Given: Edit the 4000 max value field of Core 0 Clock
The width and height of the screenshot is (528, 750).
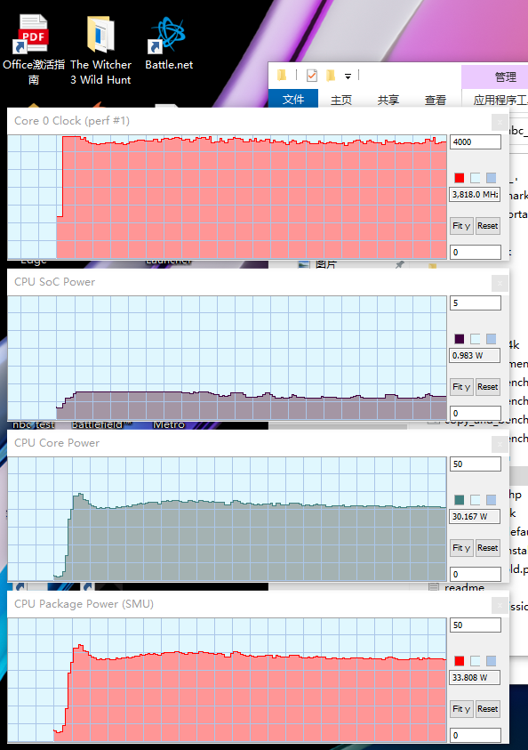Looking at the screenshot, I should [x=475, y=142].
